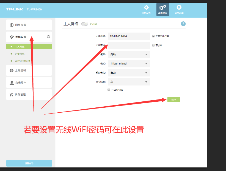
Task: Open 上网控制 in the sidebar
Action: pyautogui.click(x=29, y=70)
